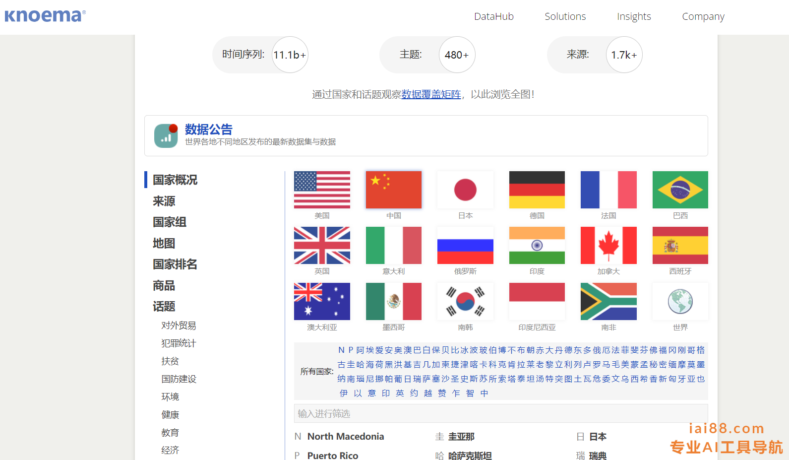Open the DataHub menu
The width and height of the screenshot is (789, 460).
(x=493, y=16)
